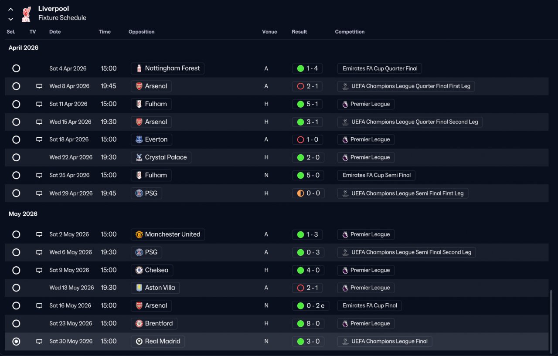Open the 8 - 0 Brentford result

pos(308,323)
